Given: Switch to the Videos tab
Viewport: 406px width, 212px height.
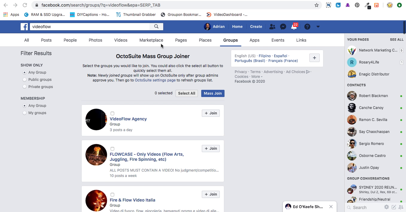Looking at the screenshot, I should 121,40.
